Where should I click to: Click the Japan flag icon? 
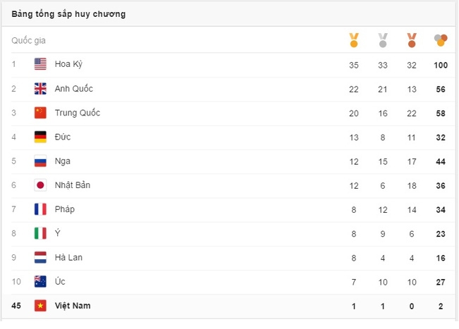click(x=40, y=185)
